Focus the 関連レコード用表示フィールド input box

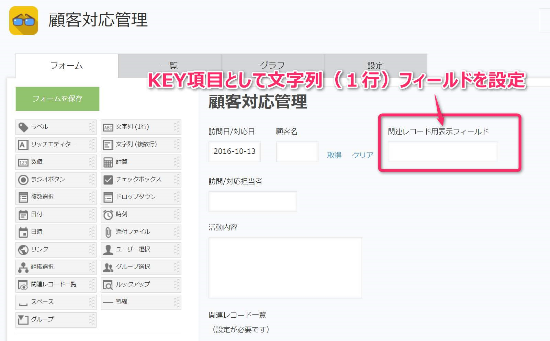pyautogui.click(x=443, y=152)
